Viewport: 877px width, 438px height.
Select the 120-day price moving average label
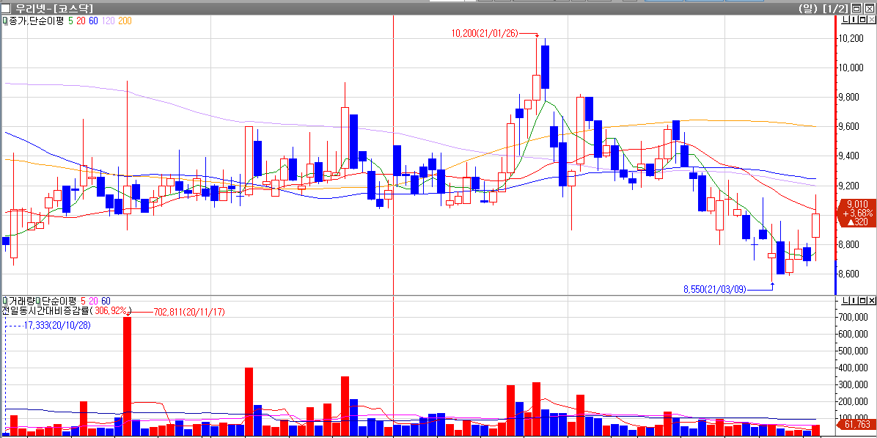(109, 21)
